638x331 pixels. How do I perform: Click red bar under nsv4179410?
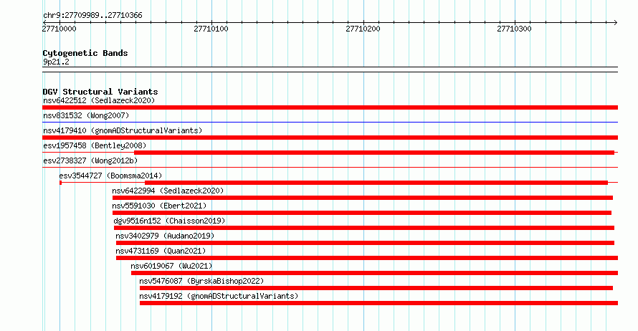point(330,138)
